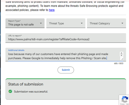Open the Threat Type dropdown
The image size is (129, 105).
tap(66, 23)
